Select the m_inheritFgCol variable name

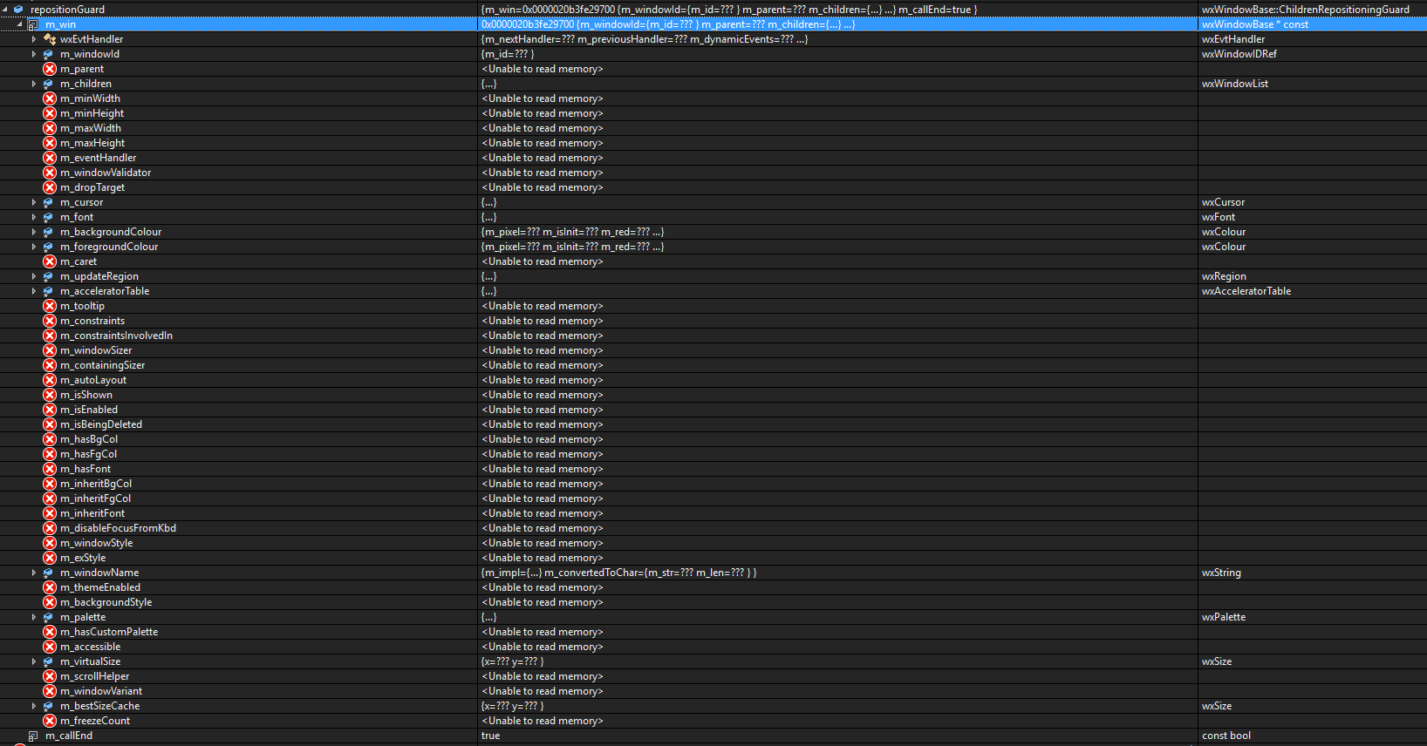tap(95, 498)
